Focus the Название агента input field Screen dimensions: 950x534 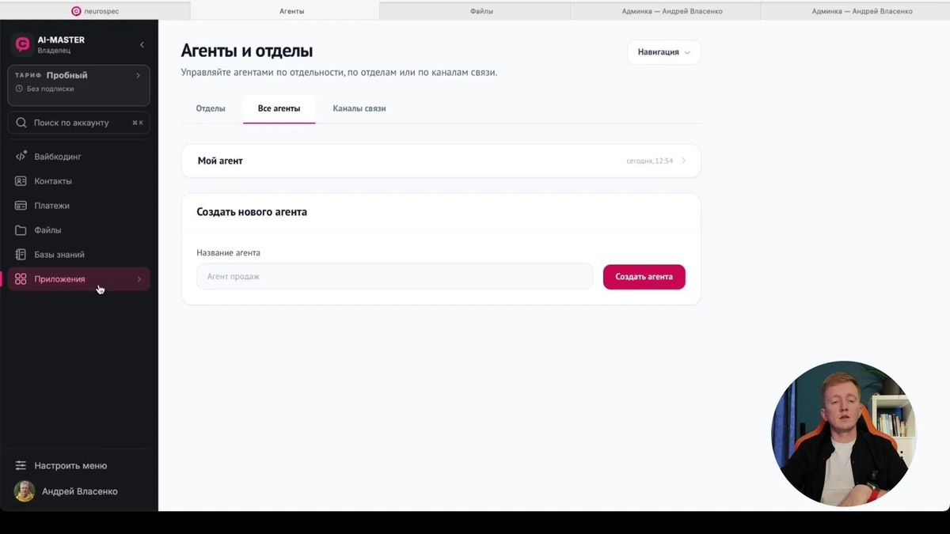pyautogui.click(x=394, y=277)
